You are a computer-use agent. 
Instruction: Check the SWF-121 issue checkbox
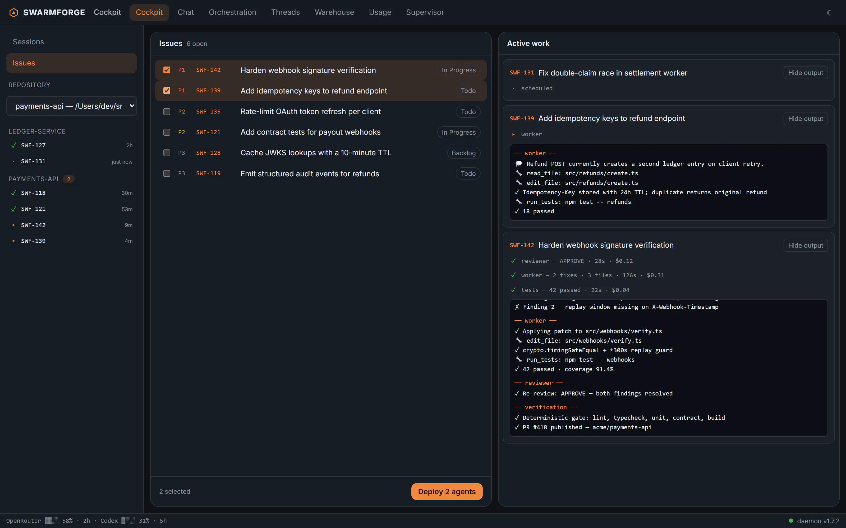[167, 132]
